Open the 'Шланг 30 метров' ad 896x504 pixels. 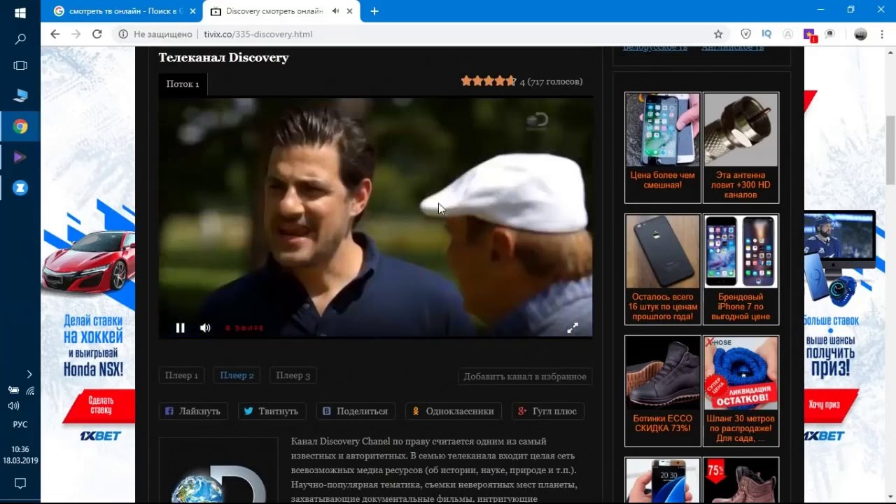pyautogui.click(x=741, y=391)
